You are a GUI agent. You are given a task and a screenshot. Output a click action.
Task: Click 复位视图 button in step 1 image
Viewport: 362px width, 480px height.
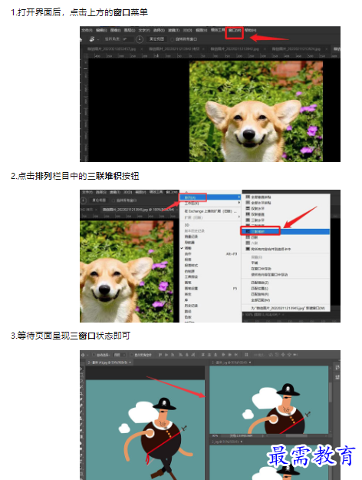(156, 39)
